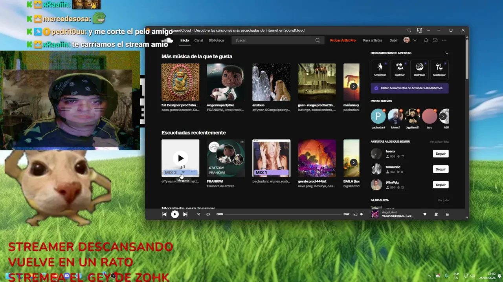This screenshot has height=282, width=503.
Task: Seek on the track progress bar
Action: (x=283, y=214)
